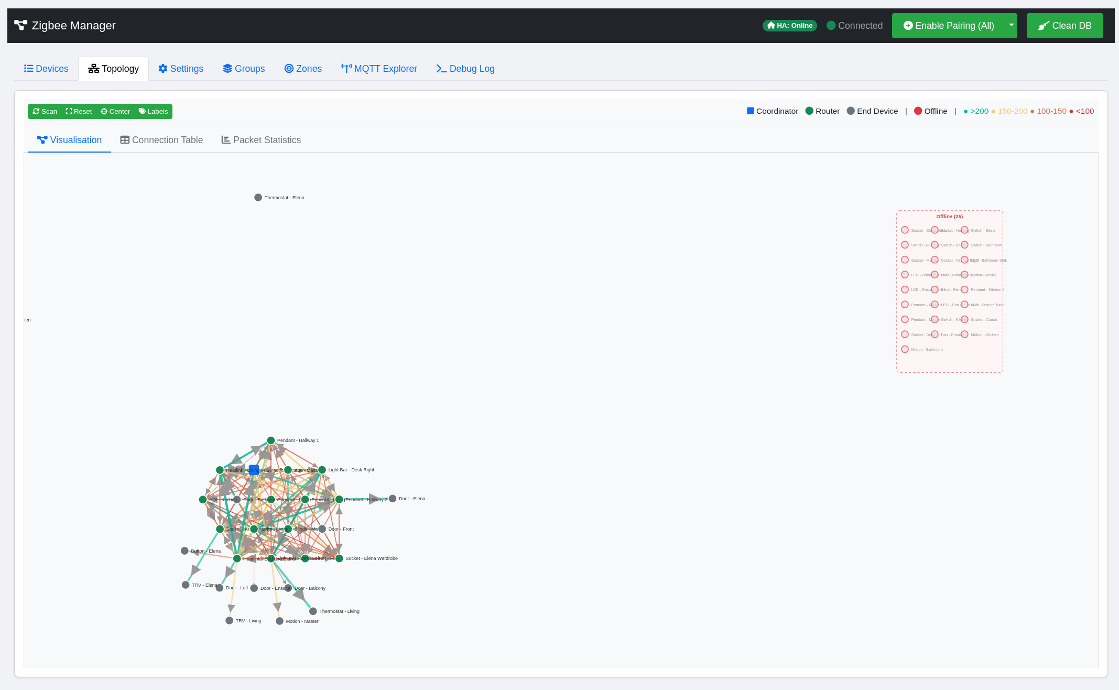Viewport: 1119px width, 690px height.
Task: Select the Door - Front node
Action: pyautogui.click(x=322, y=529)
